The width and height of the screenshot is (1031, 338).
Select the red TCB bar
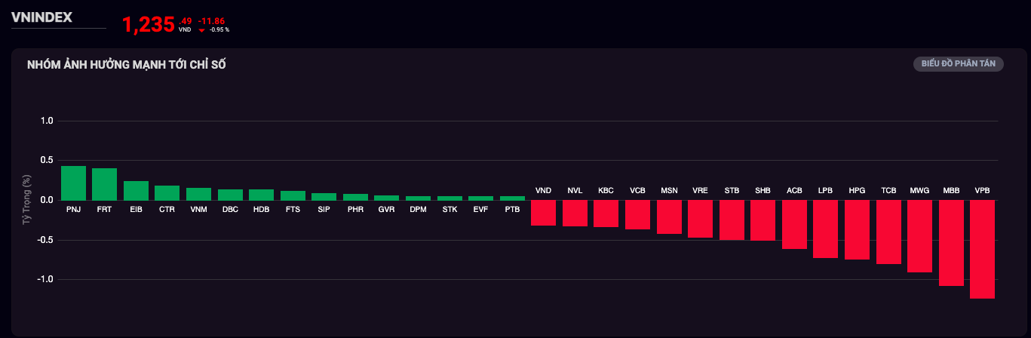888,232
